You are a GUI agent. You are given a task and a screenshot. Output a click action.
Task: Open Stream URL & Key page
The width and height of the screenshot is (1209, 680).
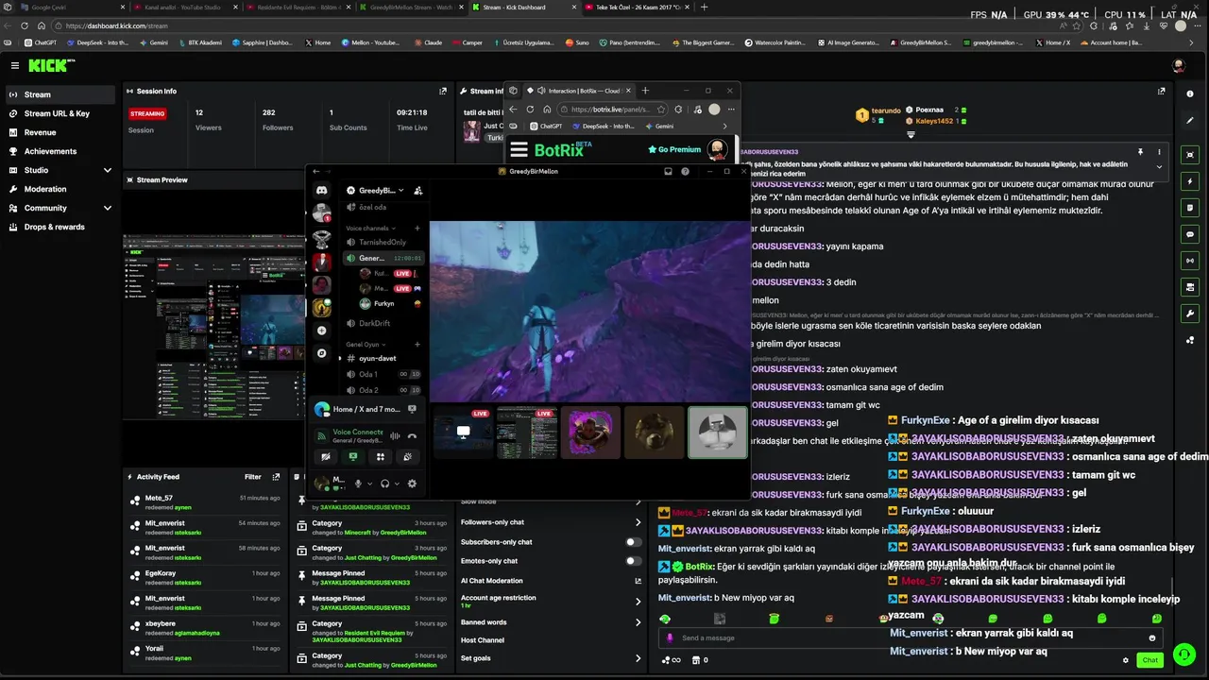pos(59,113)
